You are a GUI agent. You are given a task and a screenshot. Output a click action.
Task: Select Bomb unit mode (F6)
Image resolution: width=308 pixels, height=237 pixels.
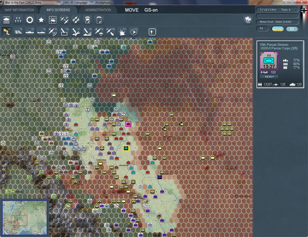(64, 32)
